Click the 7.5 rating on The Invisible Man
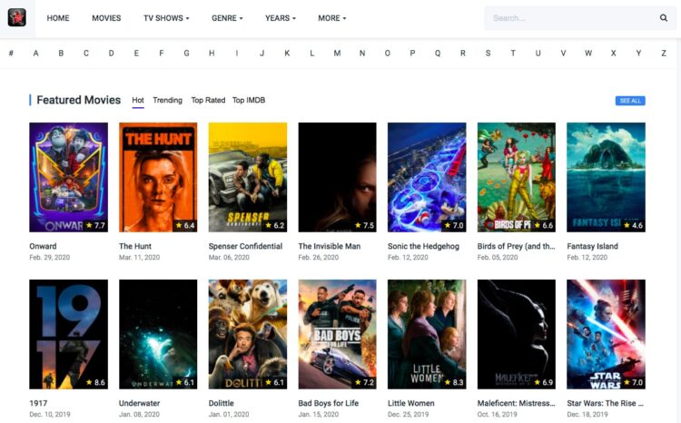Viewport: 681px width, 423px height. [x=364, y=225]
